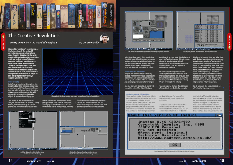Click the GVP box with yellow wave
This screenshot has height=165, width=233.
[x=40, y=17]
